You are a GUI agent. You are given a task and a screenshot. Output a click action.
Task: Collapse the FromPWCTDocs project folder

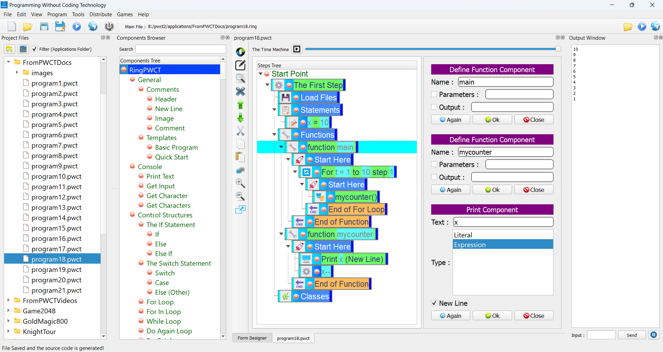tap(8, 62)
